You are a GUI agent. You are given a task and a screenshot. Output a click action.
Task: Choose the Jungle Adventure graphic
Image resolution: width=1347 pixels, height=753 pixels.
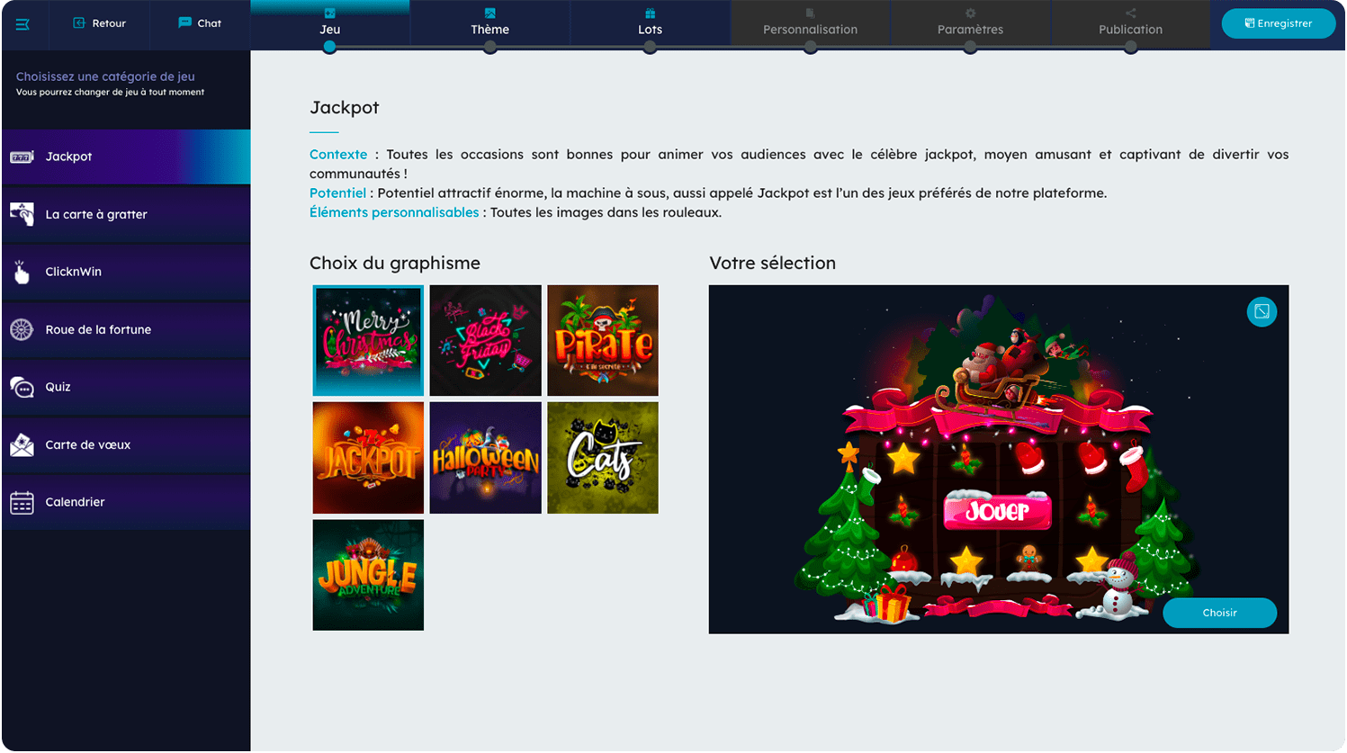coord(368,574)
